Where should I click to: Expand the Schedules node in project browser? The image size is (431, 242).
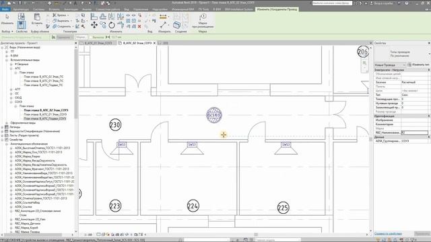[3, 132]
